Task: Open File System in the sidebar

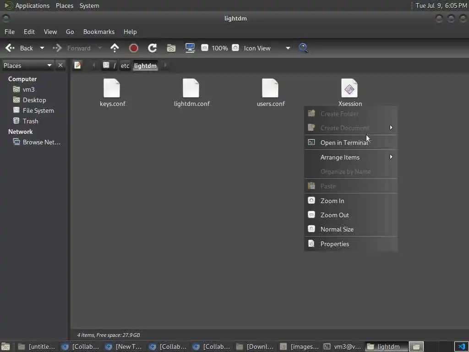Action: pyautogui.click(x=33, y=110)
